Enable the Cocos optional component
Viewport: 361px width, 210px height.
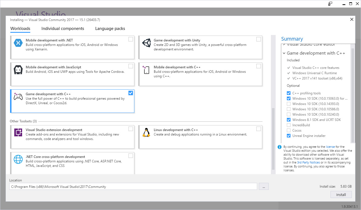(x=289, y=130)
